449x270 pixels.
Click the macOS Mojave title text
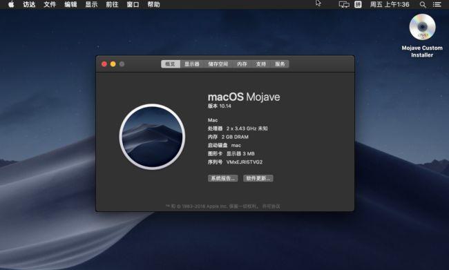(244, 97)
